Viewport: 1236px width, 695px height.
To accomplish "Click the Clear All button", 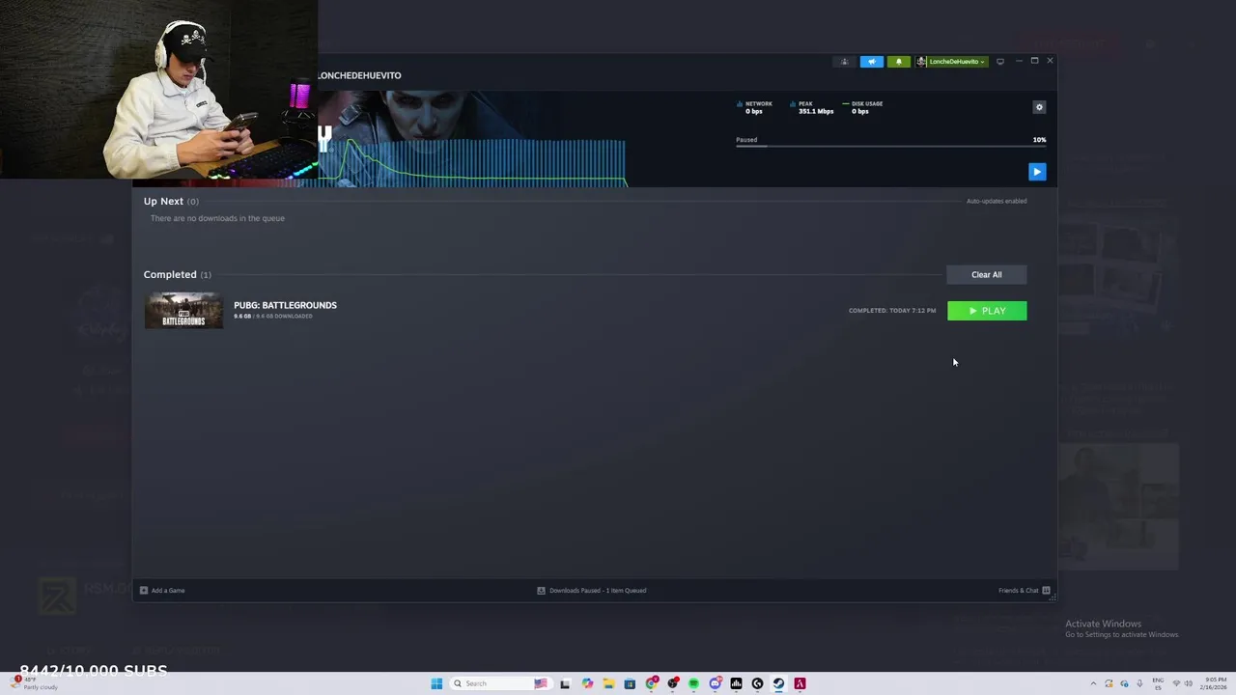I will 986,274.
